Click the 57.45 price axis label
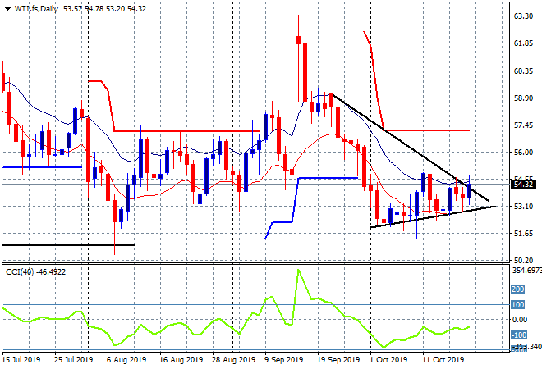Screen dimensions: 542x369 [x=523, y=125]
